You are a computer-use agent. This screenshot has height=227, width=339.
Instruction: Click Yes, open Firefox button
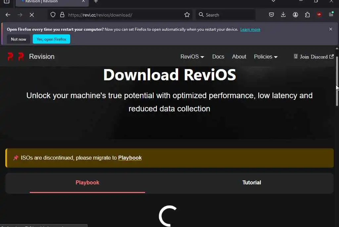(x=51, y=39)
